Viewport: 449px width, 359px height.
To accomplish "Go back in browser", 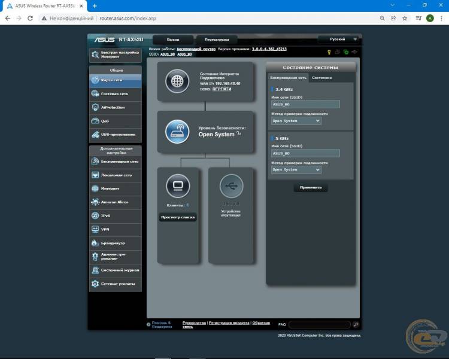I will tap(8, 19).
